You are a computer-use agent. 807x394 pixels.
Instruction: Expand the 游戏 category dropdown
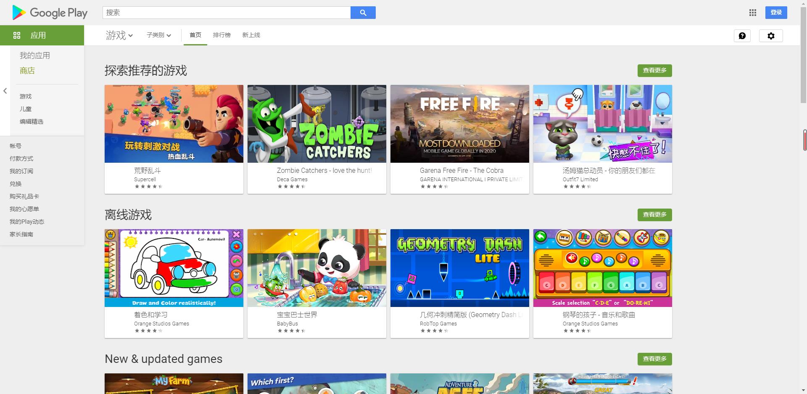[x=119, y=35]
